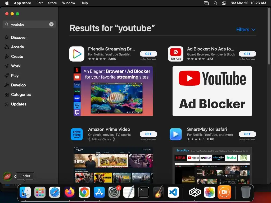Screen dimensions: 271x203
Task: Select Create in the sidebar
Action: point(17,57)
